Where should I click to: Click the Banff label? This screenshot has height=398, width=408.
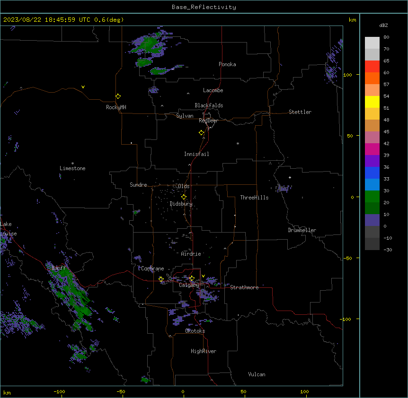(x=59, y=268)
